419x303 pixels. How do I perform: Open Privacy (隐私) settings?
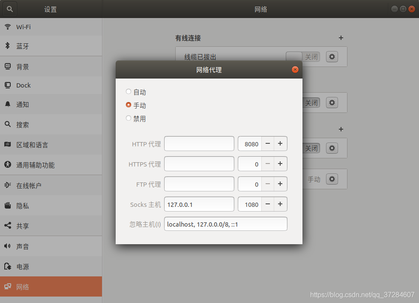[x=51, y=206]
